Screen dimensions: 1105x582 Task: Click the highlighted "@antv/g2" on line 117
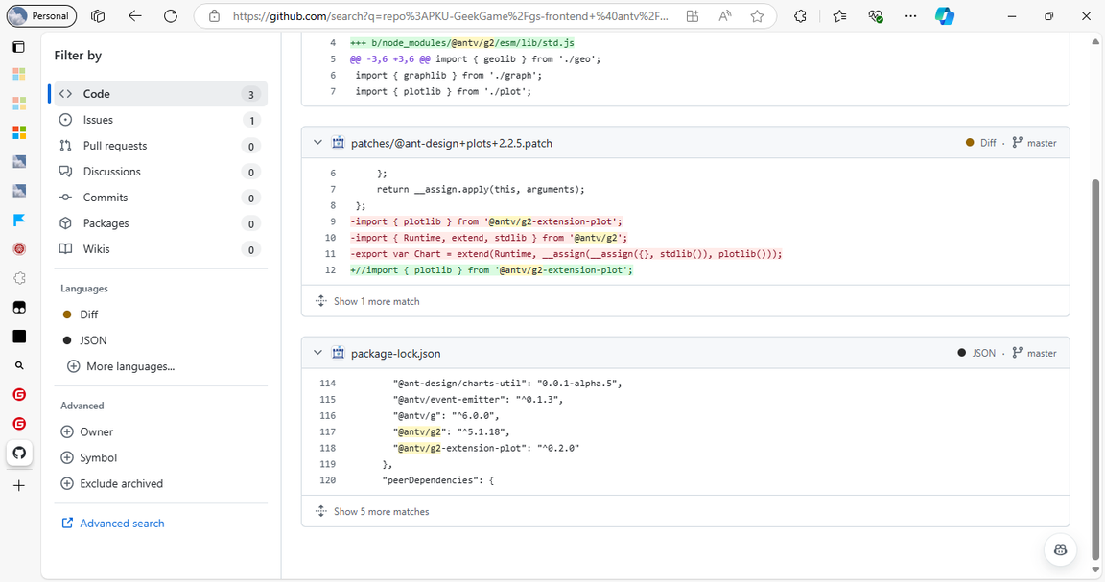point(420,431)
